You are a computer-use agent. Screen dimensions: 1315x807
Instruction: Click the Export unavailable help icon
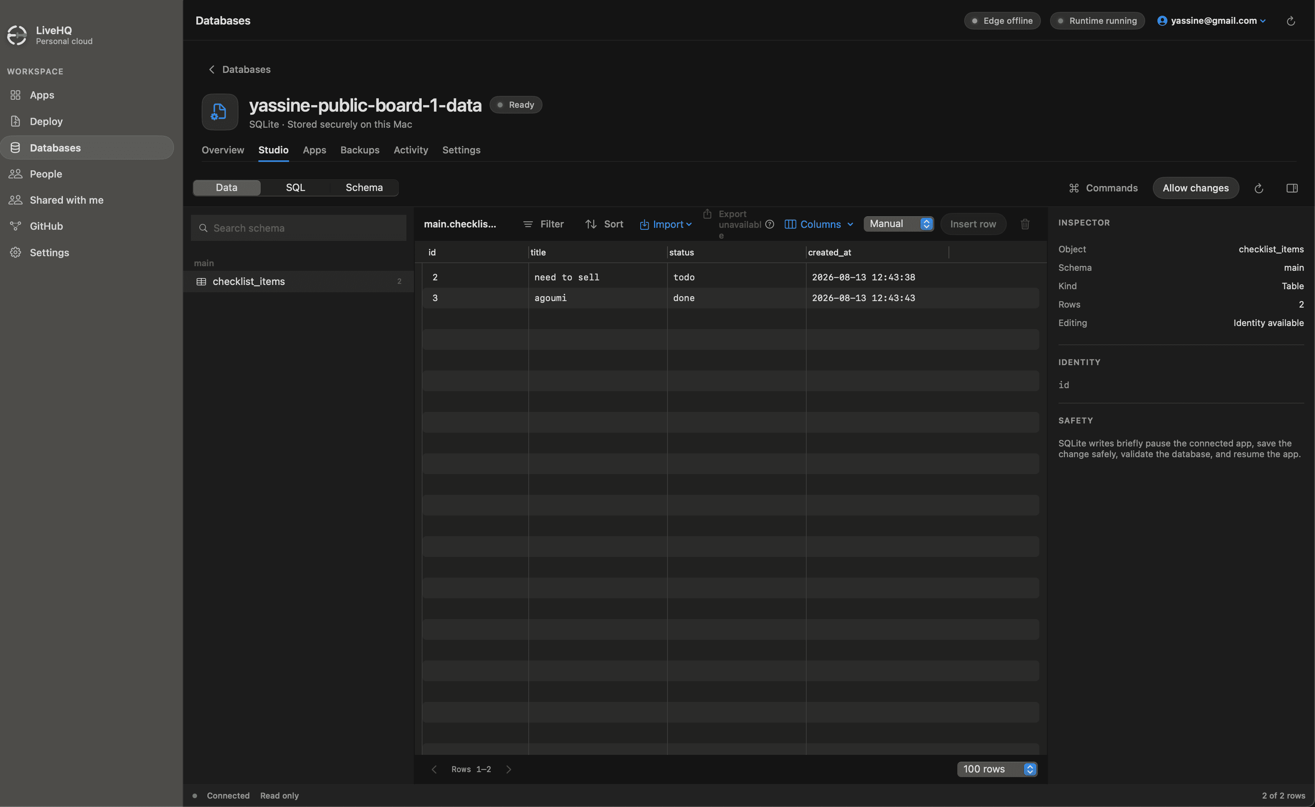pos(769,224)
